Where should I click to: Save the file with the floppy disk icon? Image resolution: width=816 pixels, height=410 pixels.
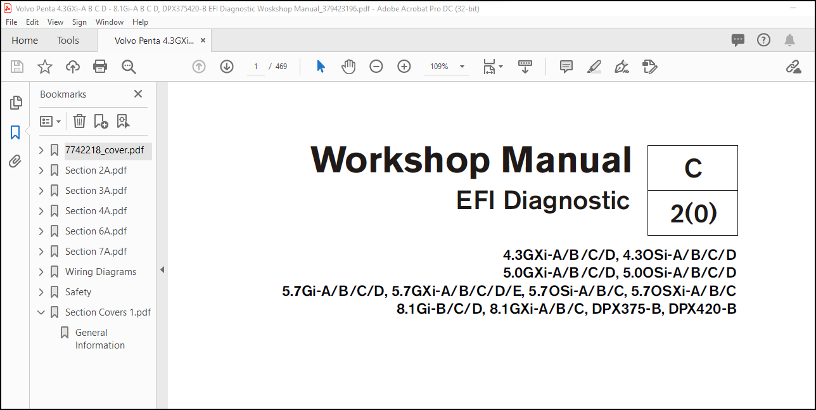point(17,67)
